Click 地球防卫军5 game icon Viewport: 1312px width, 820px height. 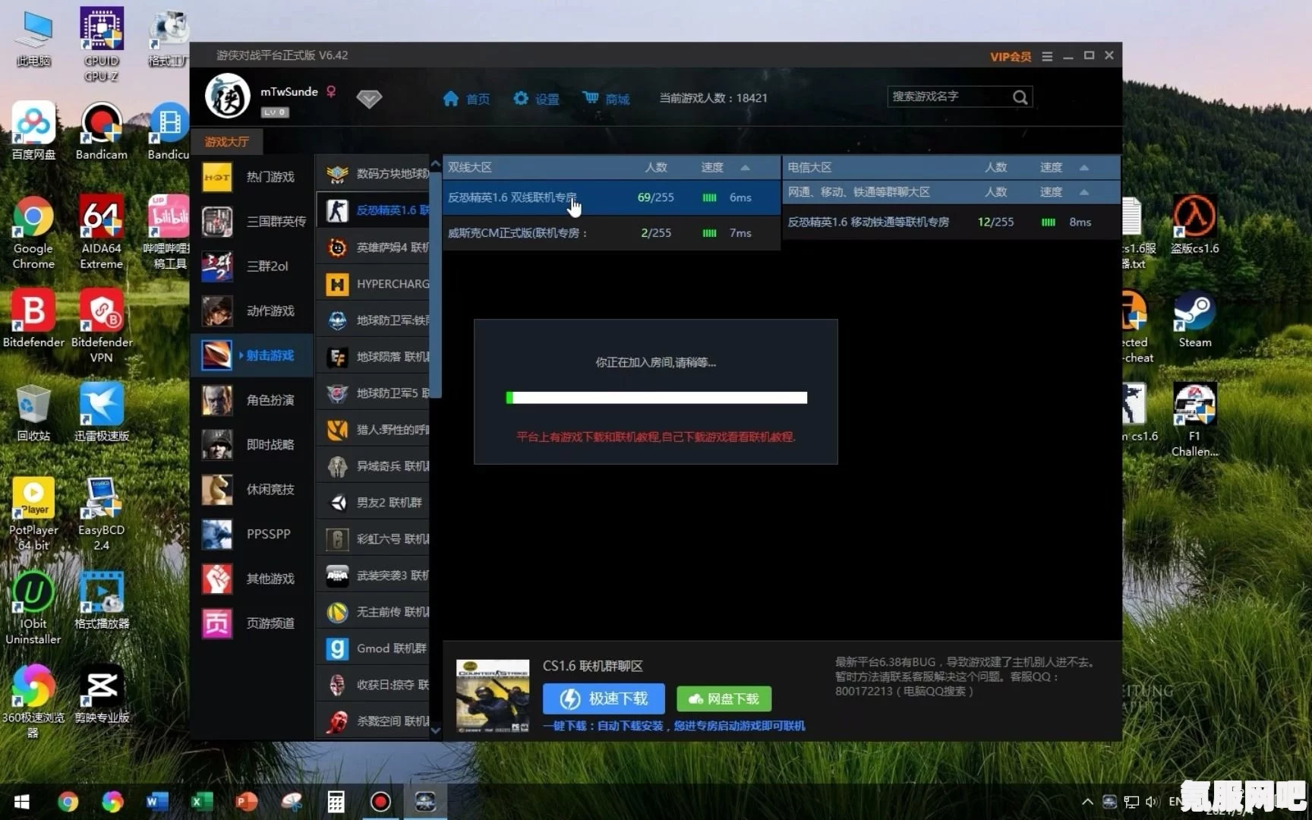coord(337,393)
